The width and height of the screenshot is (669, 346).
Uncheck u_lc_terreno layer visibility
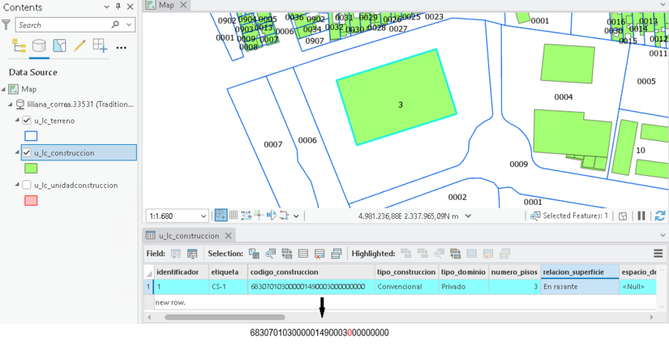(x=27, y=120)
